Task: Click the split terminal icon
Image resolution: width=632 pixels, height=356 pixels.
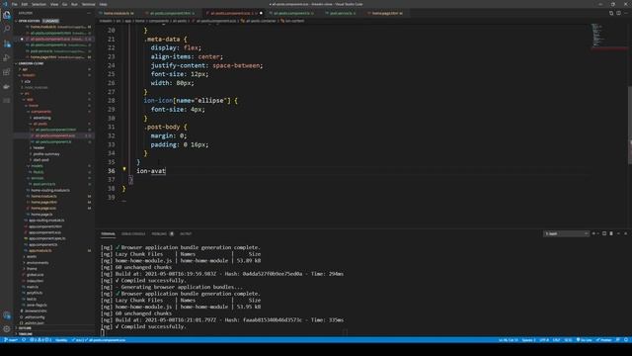Action: click(x=604, y=233)
